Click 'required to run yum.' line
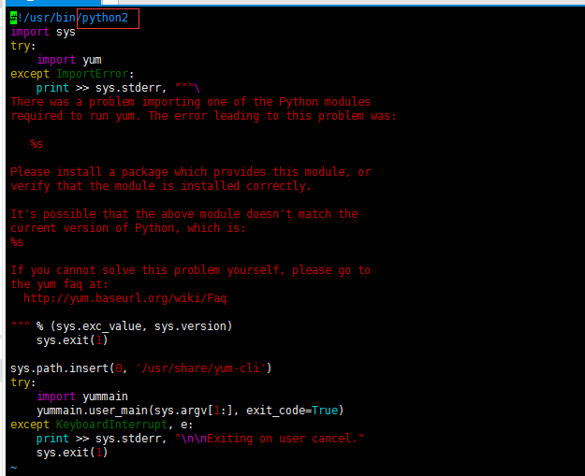Viewport: 585px width, 476px height. [x=203, y=116]
